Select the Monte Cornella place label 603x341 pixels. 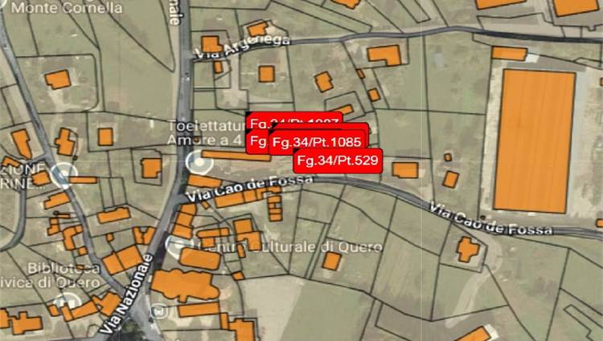[x=67, y=7]
